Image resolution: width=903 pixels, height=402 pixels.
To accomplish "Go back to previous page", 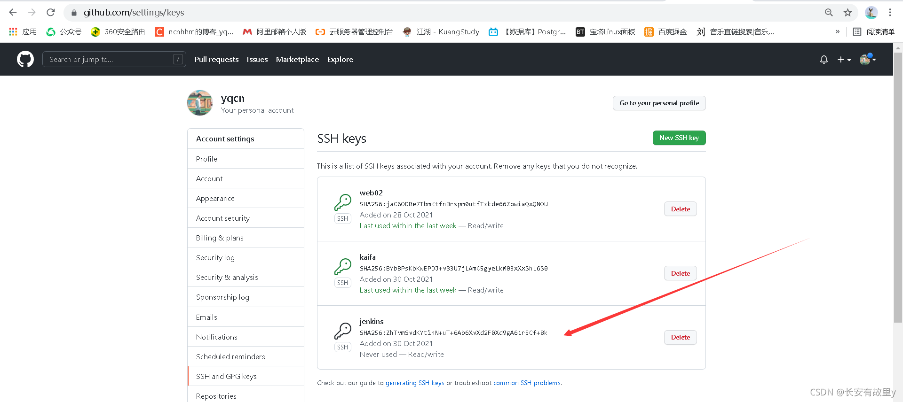I will (13, 13).
